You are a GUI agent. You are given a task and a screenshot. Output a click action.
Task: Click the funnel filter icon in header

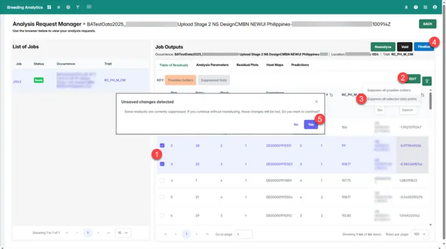click(x=78, y=7)
